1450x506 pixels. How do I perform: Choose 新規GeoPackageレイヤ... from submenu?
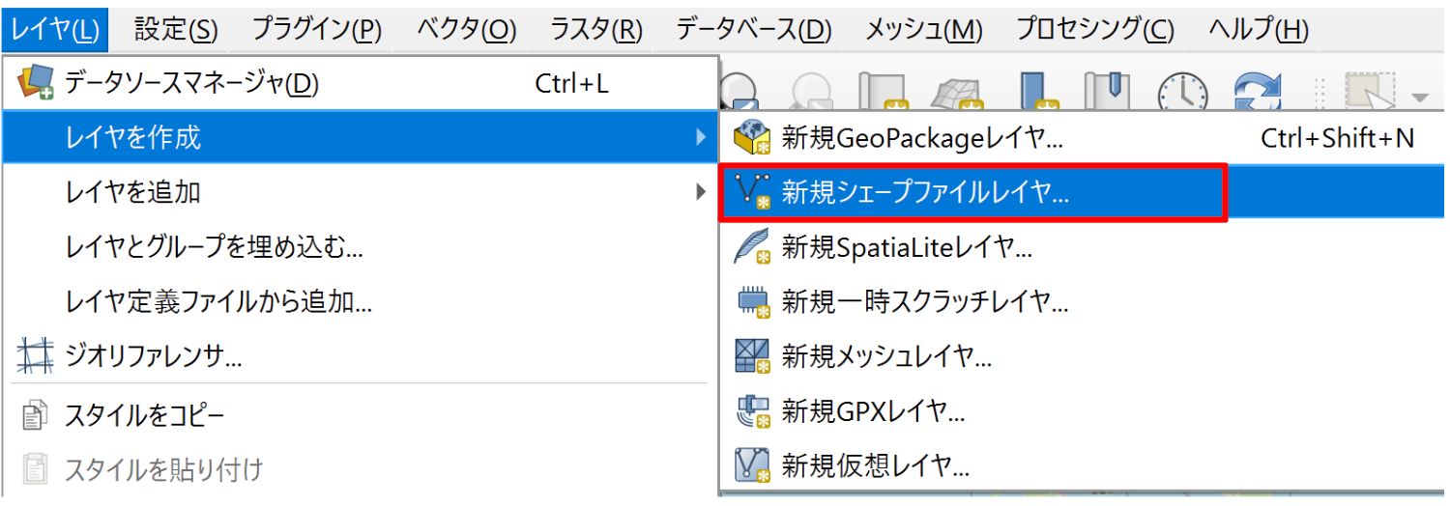point(1083,137)
